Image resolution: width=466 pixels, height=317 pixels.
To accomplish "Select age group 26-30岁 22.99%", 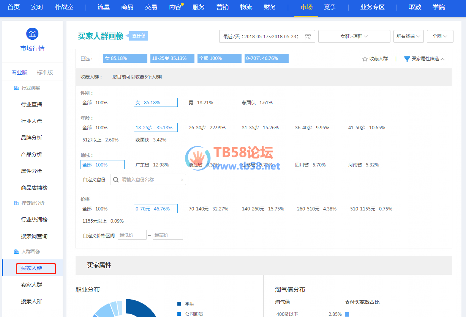I will coord(207,128).
